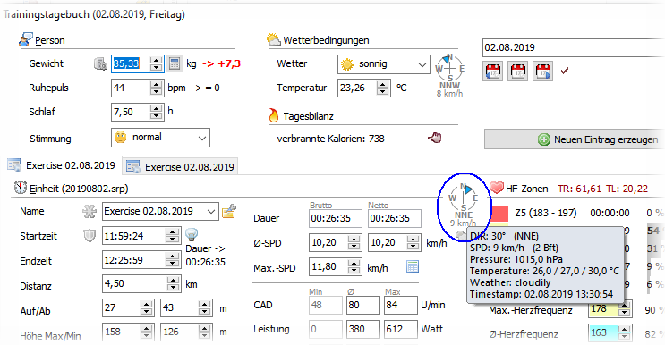Open the Name Exercise 02.08.2019 dropdown

(160, 211)
